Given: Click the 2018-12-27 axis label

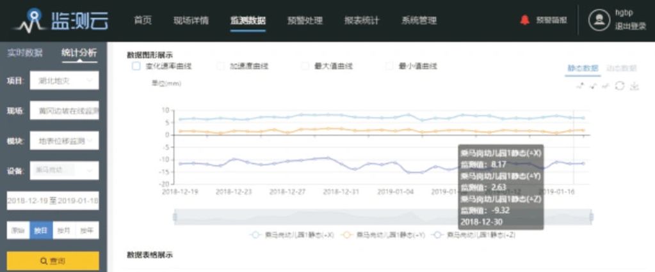Looking at the screenshot, I should pos(288,192).
